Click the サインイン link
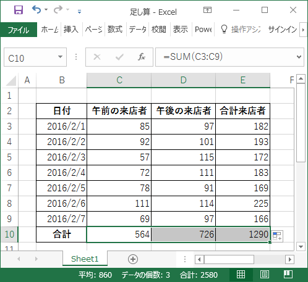The image size is (308, 282). (x=283, y=30)
